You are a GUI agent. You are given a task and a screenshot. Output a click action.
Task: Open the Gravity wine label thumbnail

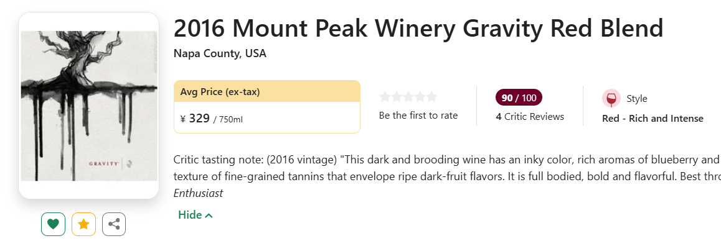(89, 106)
